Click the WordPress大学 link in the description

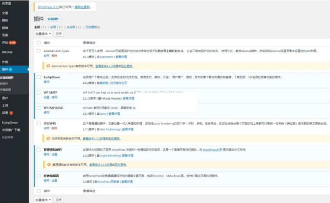(212, 150)
